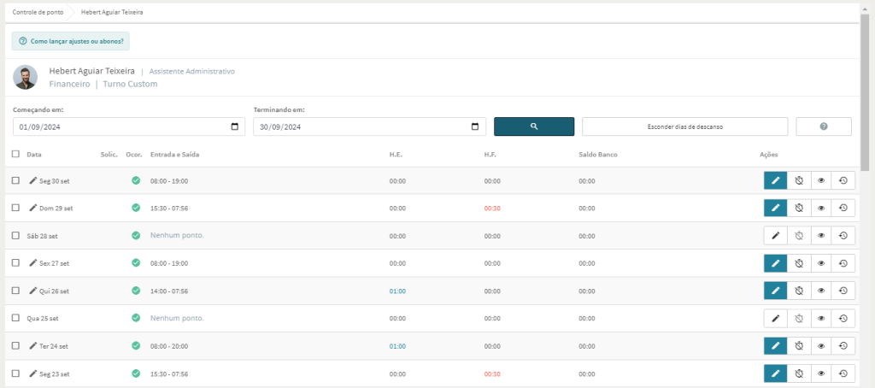Screen dimensions: 875x388
Task: Open history for Sex 27 set
Action: [843, 263]
